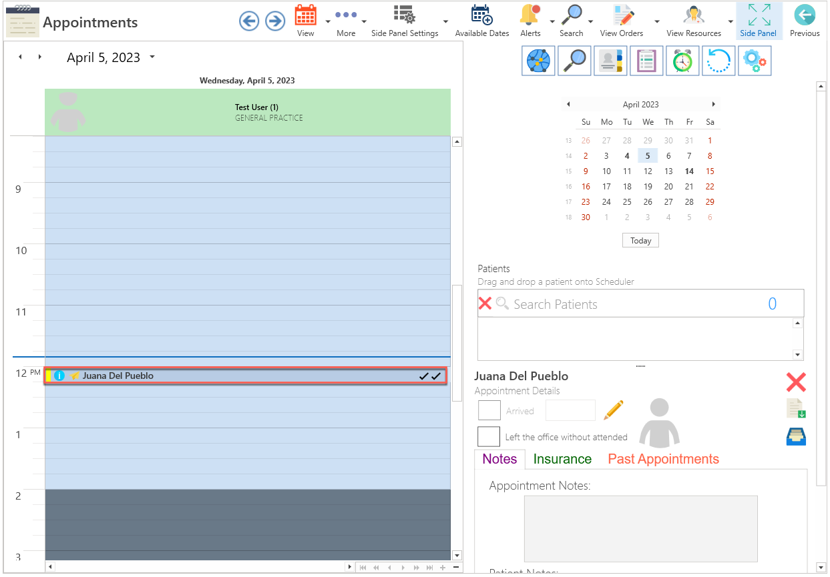Image resolution: width=830 pixels, height=577 pixels.
Task: Select April 22 in mini calendar
Action: point(710,187)
